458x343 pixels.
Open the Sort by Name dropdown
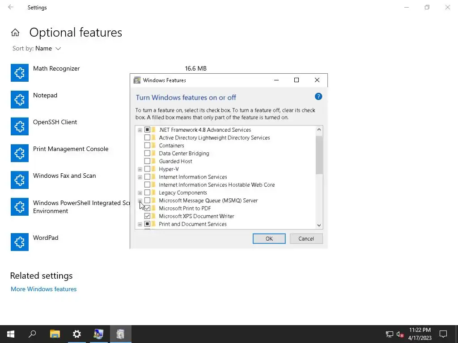[x=37, y=48]
